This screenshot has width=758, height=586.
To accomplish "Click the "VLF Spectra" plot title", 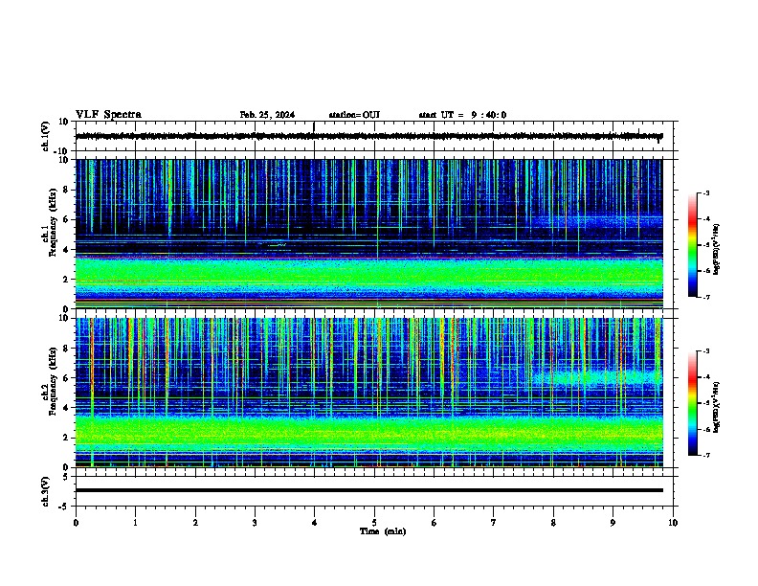I will click(x=108, y=115).
